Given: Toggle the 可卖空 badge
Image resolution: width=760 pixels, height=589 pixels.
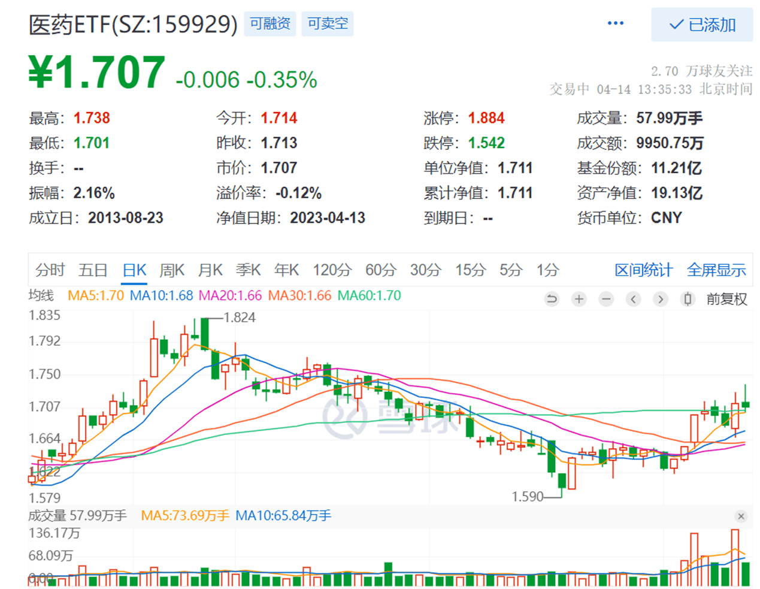Looking at the screenshot, I should tap(327, 24).
